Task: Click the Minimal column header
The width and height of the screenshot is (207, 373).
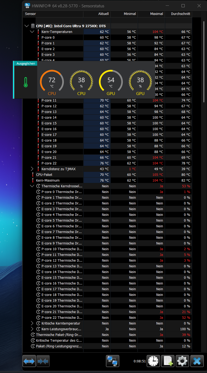Action: (x=124, y=14)
